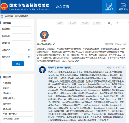Click user 张志同 avatar
Screen dimensions: 129x123
(x=44, y=35)
